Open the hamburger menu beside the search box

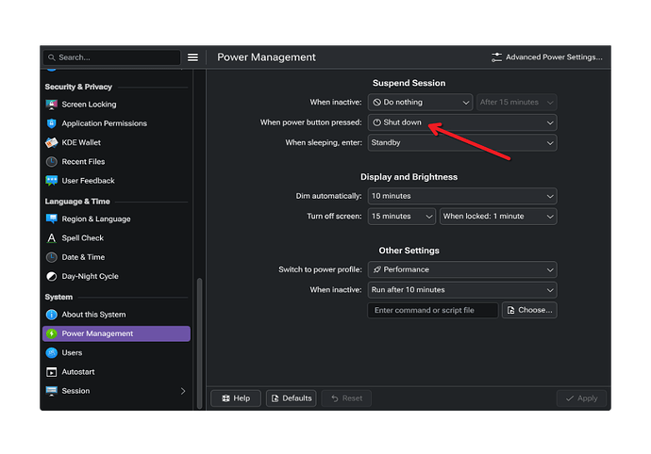click(x=192, y=57)
